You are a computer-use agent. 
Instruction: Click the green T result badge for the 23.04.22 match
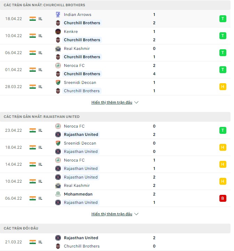tap(223, 130)
